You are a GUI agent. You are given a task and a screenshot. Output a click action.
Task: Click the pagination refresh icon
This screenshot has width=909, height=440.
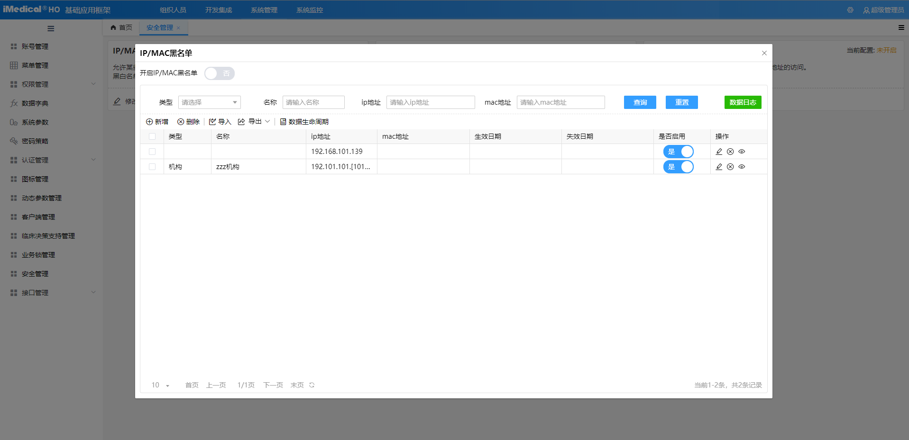coord(312,385)
